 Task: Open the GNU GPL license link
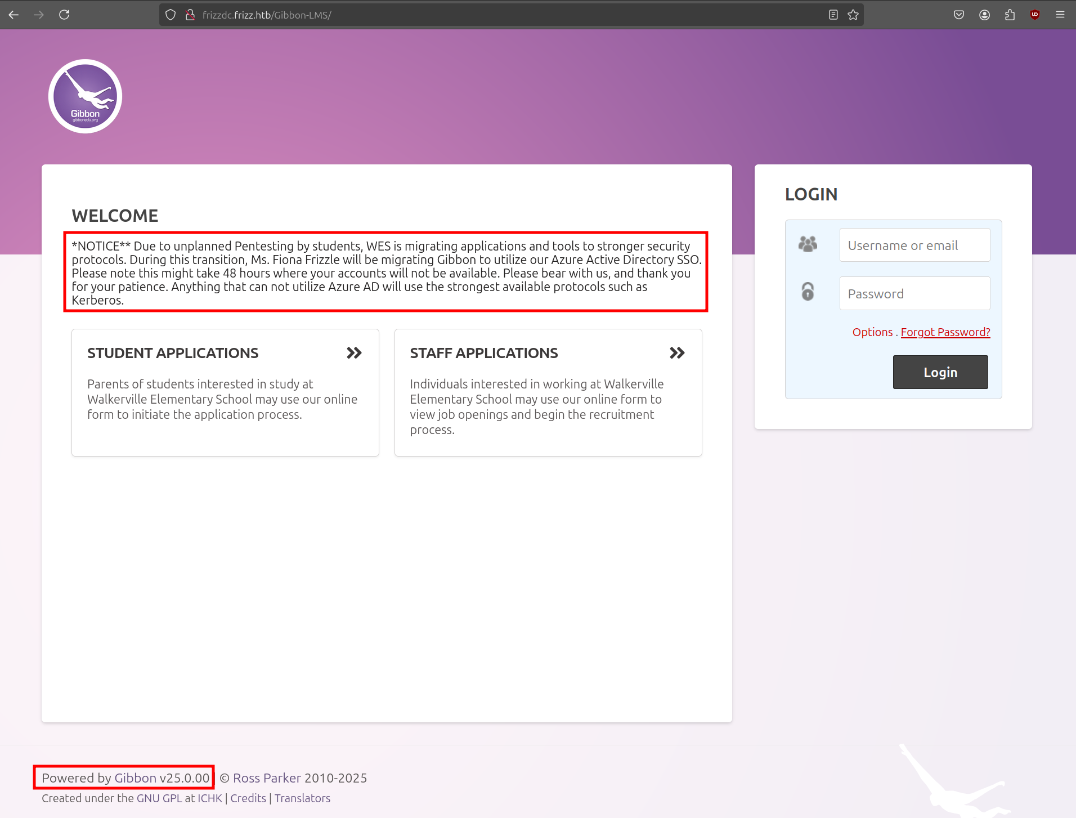[x=159, y=798]
